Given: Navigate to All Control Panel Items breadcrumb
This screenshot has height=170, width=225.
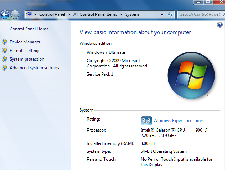Looking at the screenshot, I should point(95,14).
